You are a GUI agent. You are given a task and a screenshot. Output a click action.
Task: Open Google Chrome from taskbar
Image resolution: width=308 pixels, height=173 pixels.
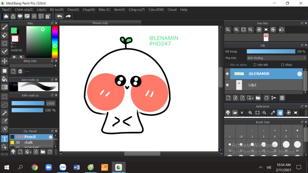35,167
